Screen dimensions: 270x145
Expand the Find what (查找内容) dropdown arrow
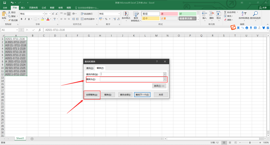tap(165, 74)
